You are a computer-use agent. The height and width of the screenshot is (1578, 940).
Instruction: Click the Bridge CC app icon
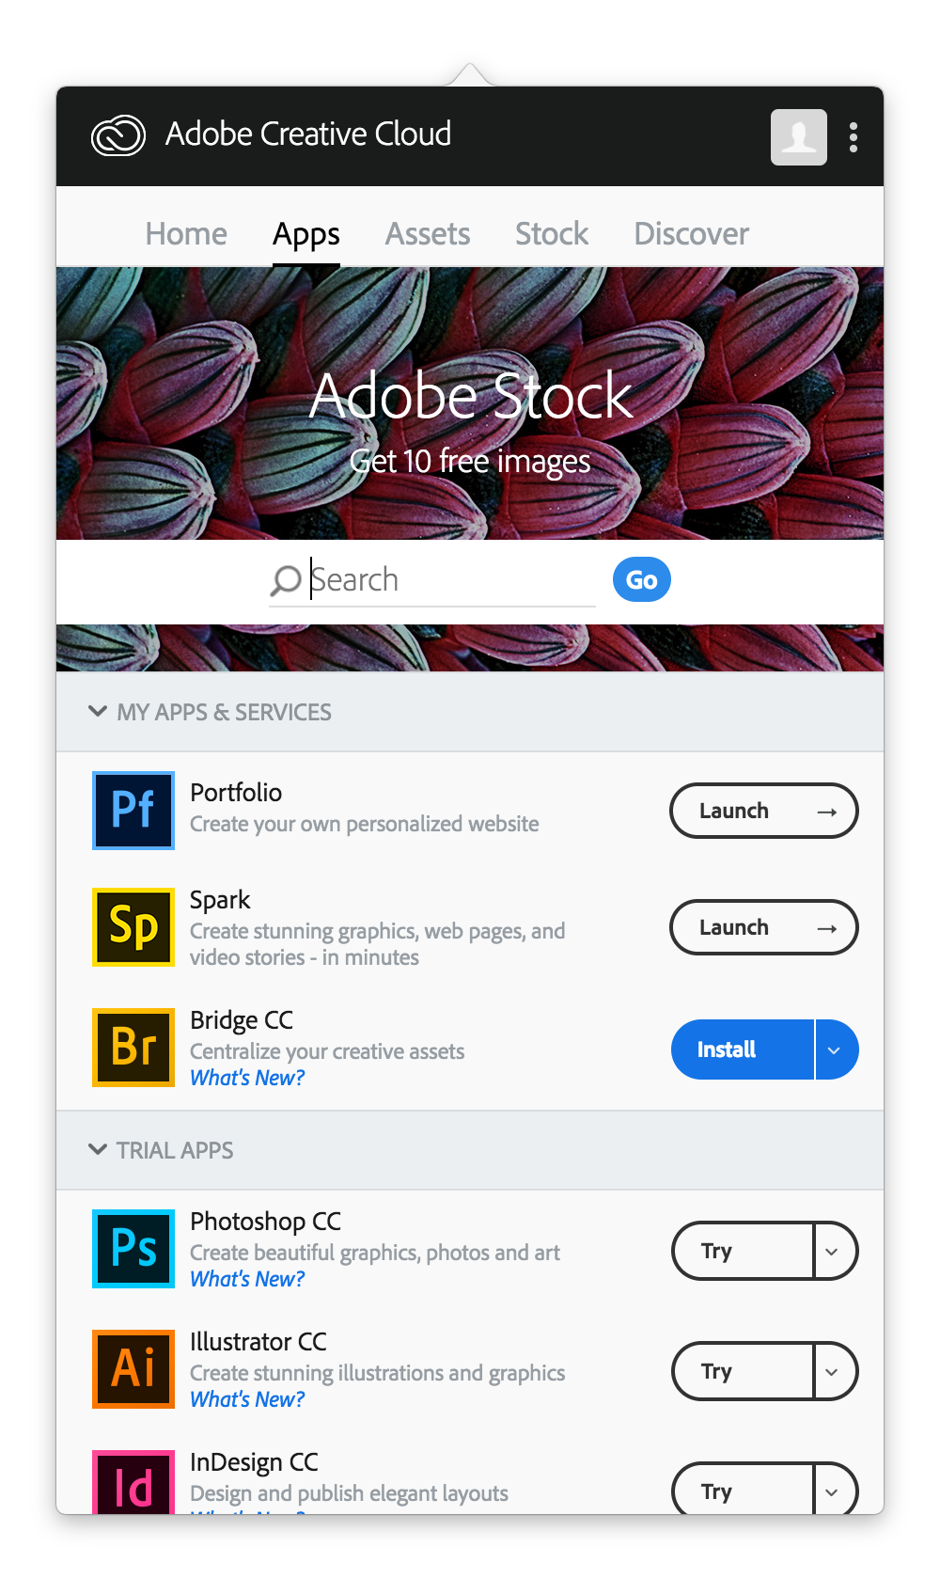point(133,1048)
